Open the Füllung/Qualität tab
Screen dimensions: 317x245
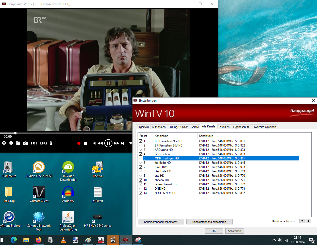178,127
